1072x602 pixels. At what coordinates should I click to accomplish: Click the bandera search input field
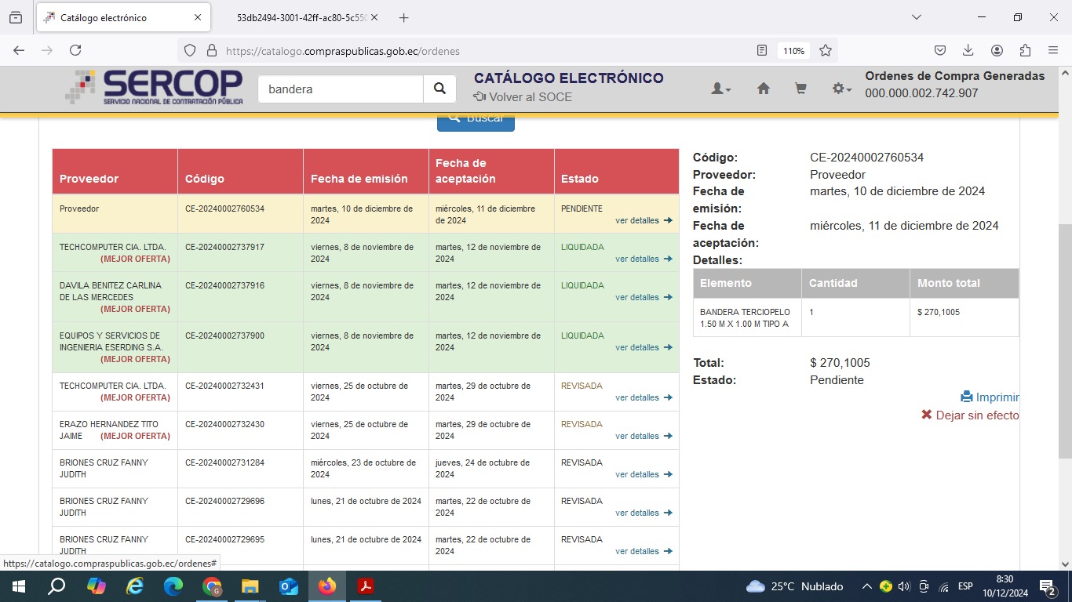(x=341, y=89)
